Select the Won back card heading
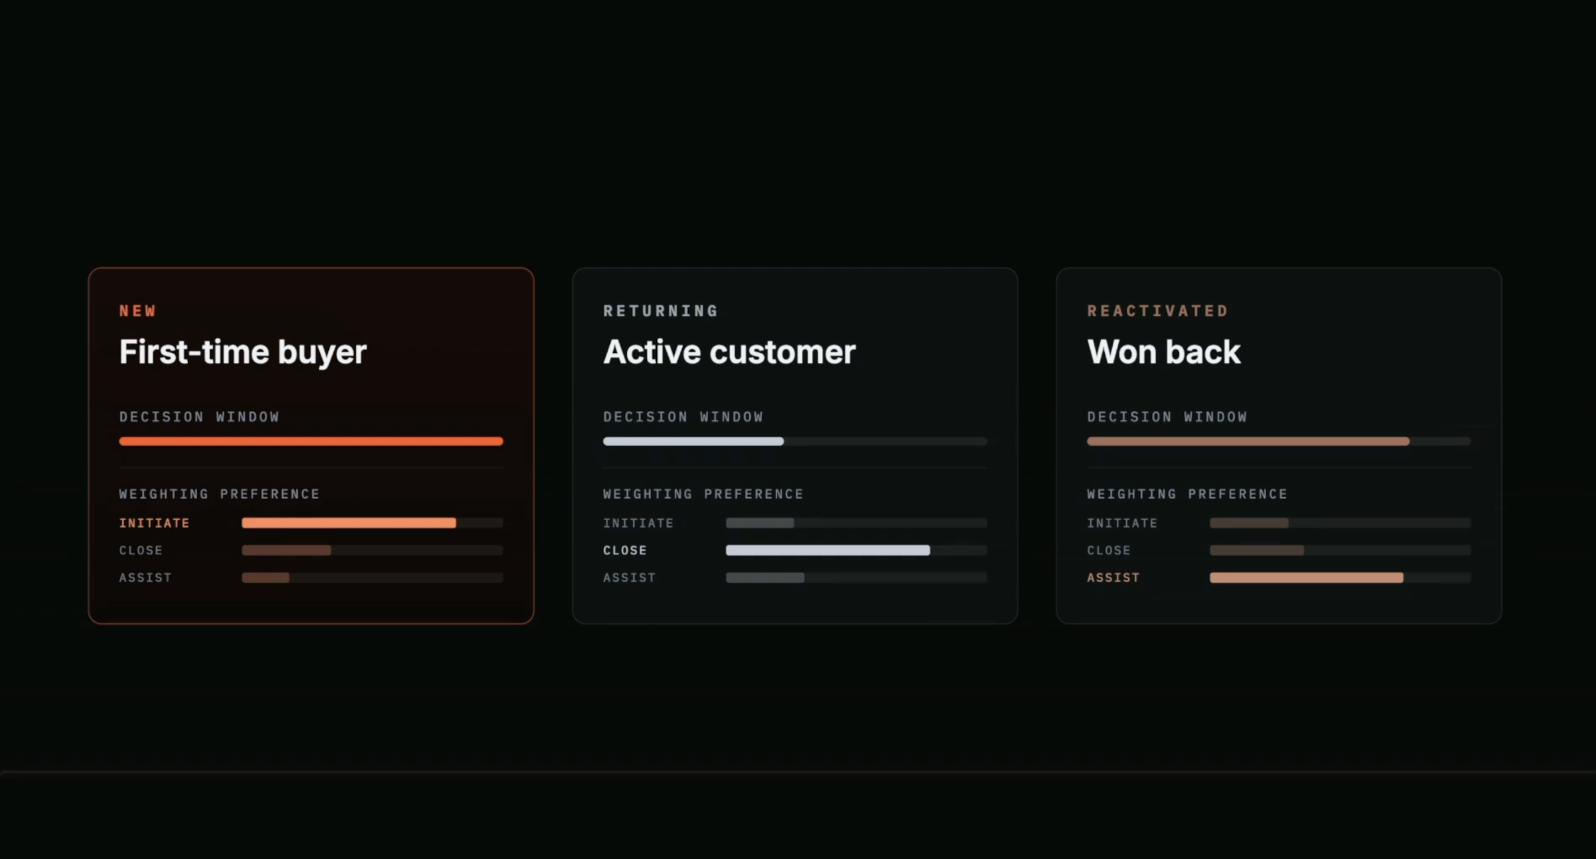This screenshot has height=859, width=1596. pos(1164,352)
